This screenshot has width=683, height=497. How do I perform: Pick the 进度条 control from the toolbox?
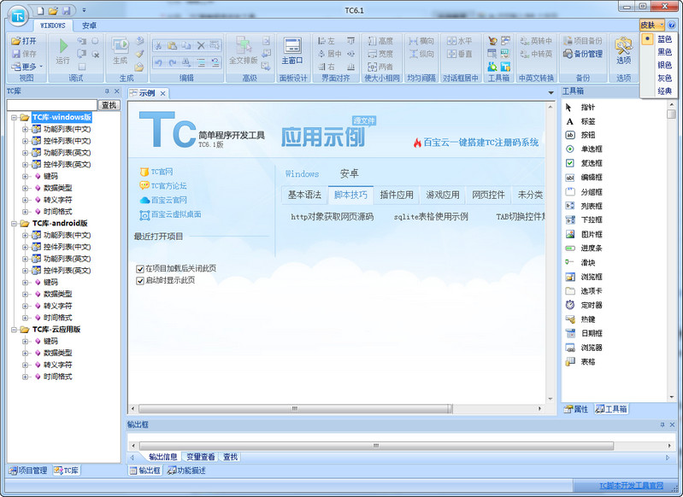[x=592, y=248]
